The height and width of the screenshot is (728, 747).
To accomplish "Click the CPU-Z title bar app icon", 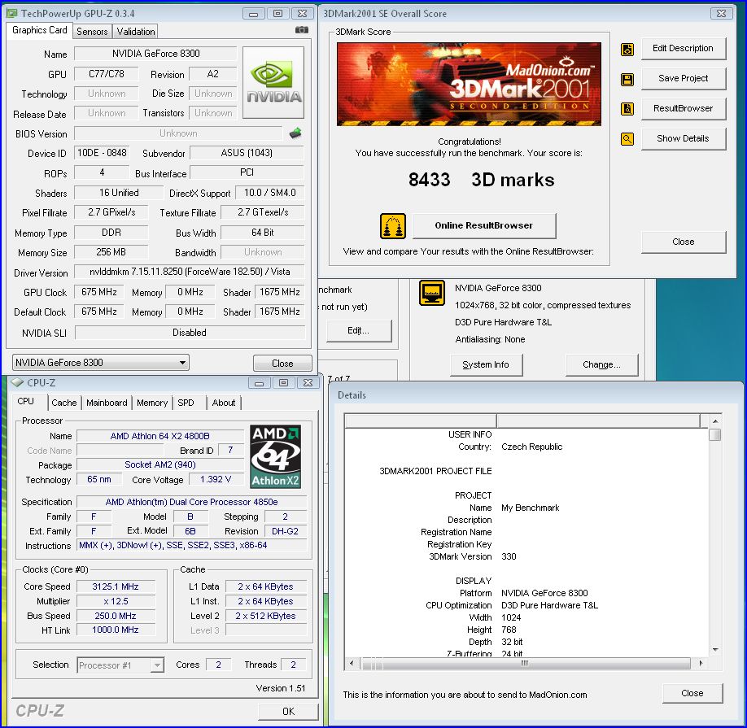I will pos(17,382).
